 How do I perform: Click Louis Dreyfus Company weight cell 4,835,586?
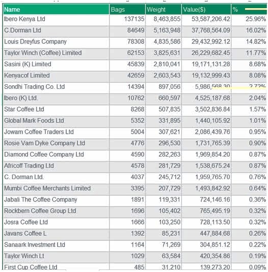click(x=164, y=42)
